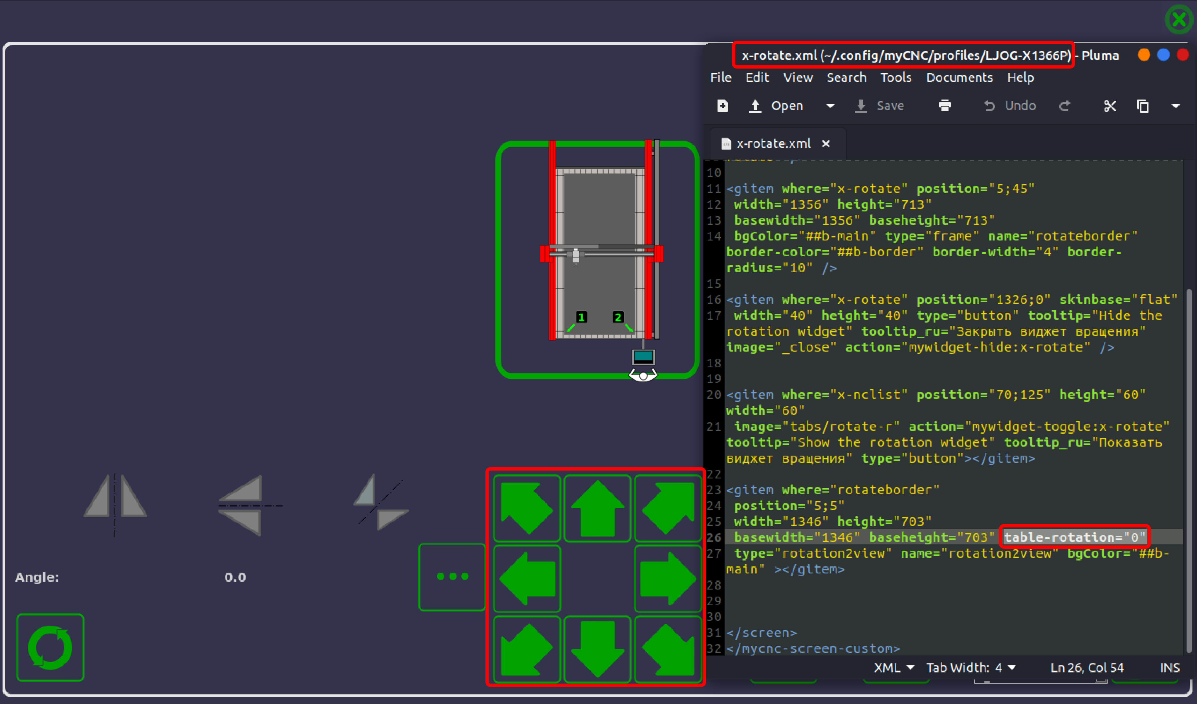The width and height of the screenshot is (1197, 704).
Task: Click the up arrow jog button
Action: [x=597, y=508]
